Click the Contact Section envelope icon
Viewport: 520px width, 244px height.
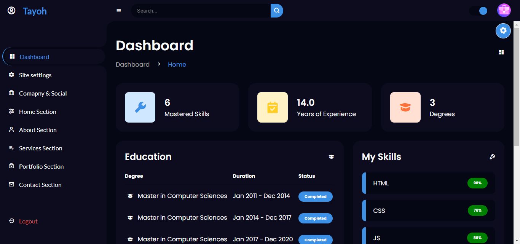tap(11, 184)
